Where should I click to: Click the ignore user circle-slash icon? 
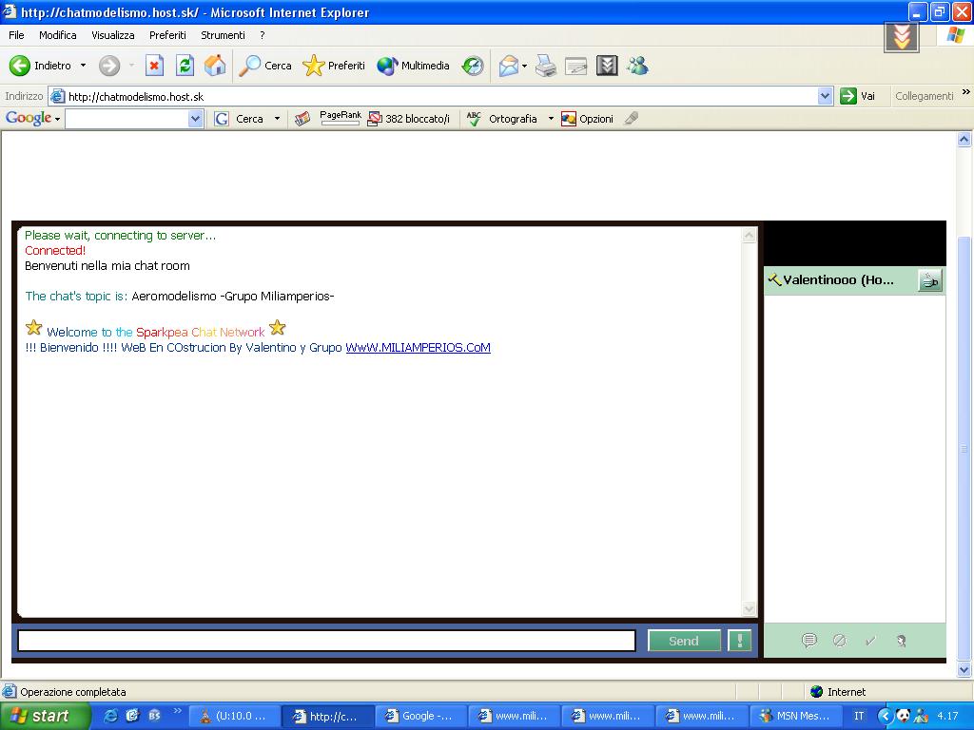(x=839, y=641)
